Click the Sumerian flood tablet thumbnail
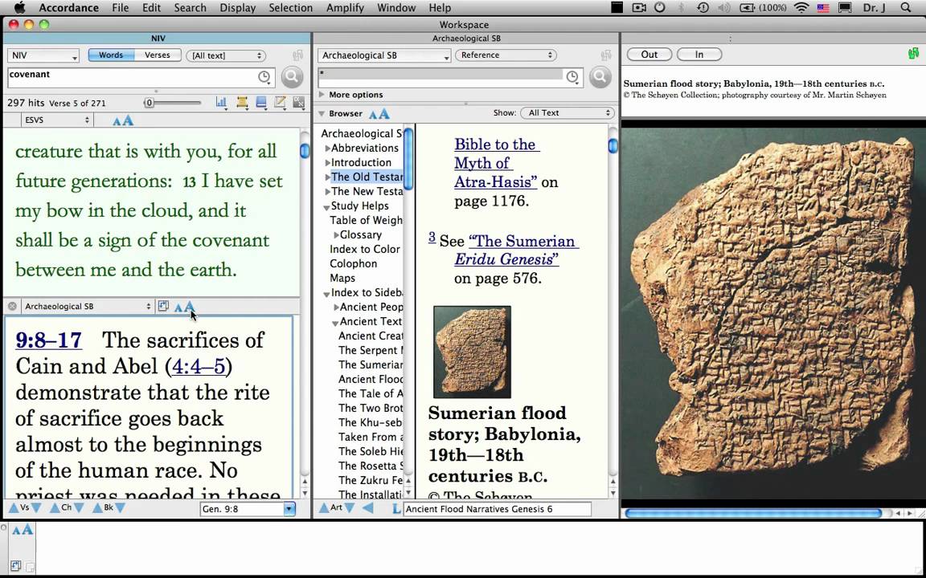926x578 pixels. [x=472, y=352]
